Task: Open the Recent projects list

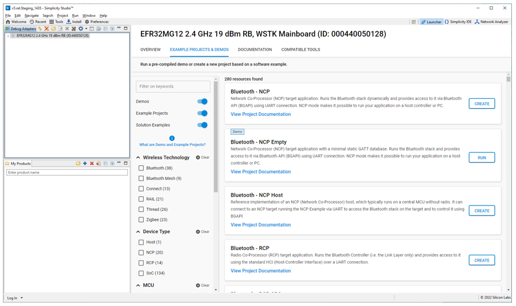Action: [x=38, y=22]
